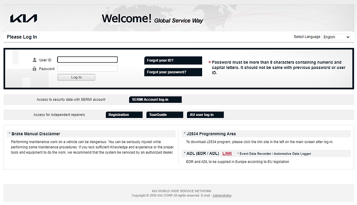The image size is (357, 205).
Task: Click the Select Language label
Action: click(307, 37)
